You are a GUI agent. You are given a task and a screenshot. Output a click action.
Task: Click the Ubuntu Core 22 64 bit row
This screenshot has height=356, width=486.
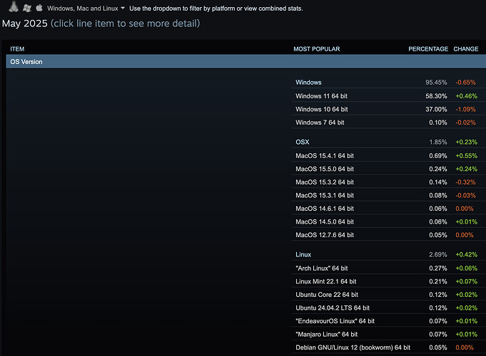click(389, 295)
